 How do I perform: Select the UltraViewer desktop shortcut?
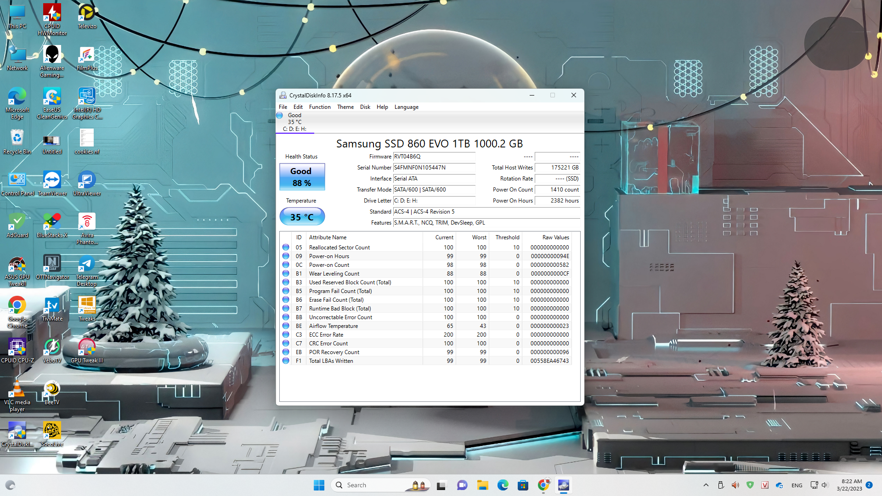tap(87, 183)
